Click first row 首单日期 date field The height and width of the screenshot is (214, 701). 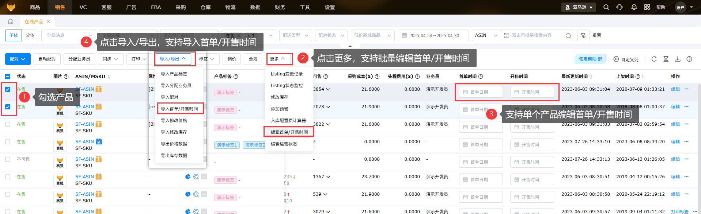click(x=481, y=92)
